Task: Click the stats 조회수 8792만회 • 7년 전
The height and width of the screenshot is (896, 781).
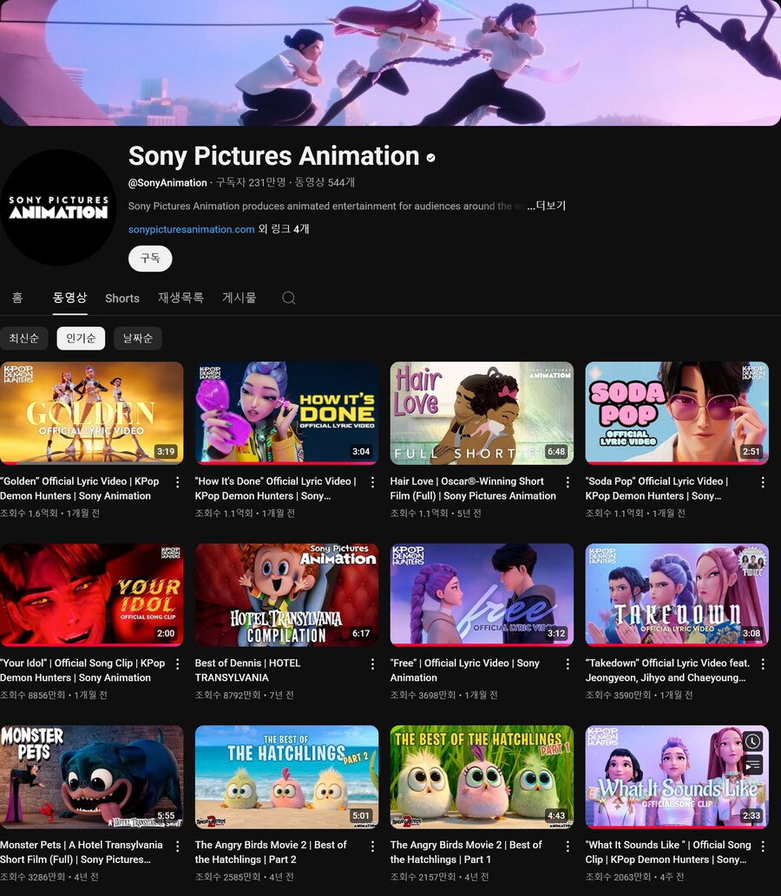Action: (244, 695)
